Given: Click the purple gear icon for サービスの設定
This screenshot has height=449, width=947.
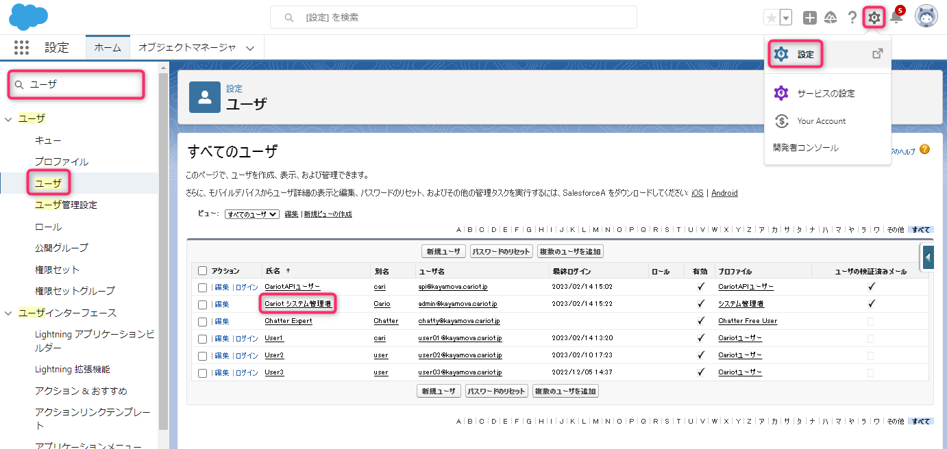Looking at the screenshot, I should [781, 93].
